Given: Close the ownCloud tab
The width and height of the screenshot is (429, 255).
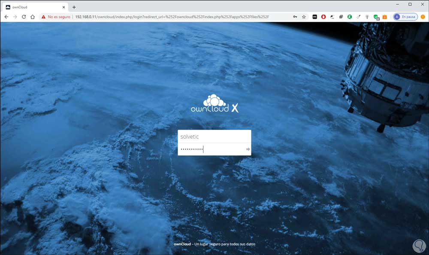Looking at the screenshot, I should pos(63,7).
